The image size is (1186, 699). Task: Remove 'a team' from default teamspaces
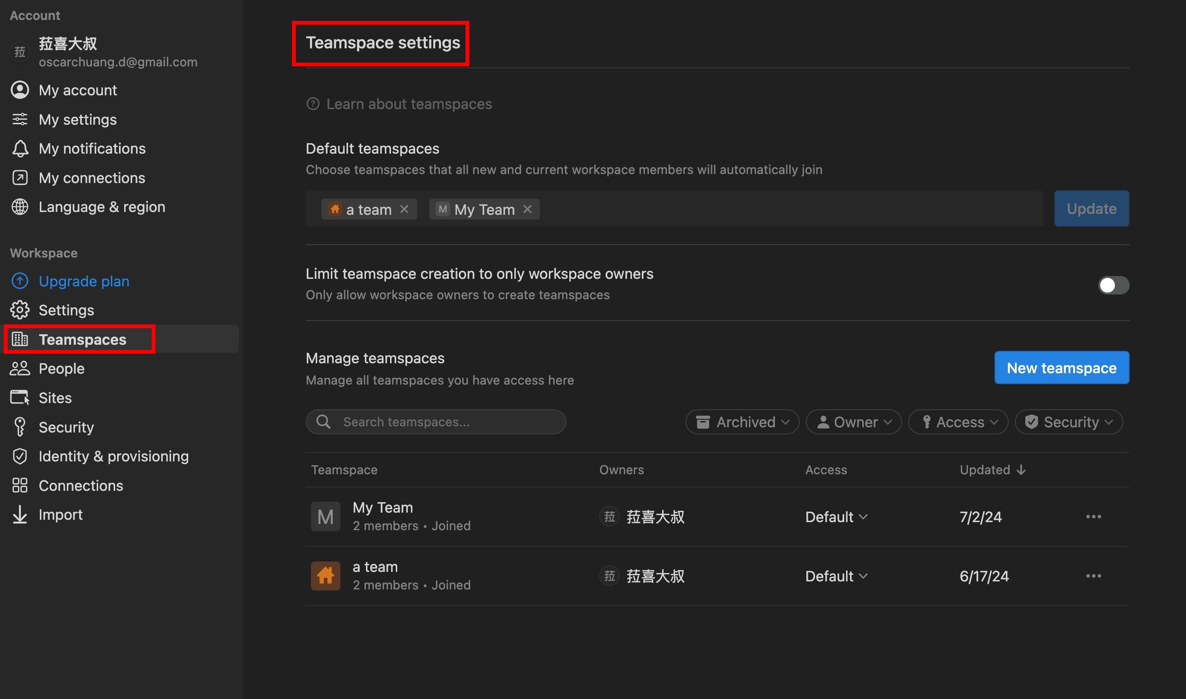click(x=404, y=209)
